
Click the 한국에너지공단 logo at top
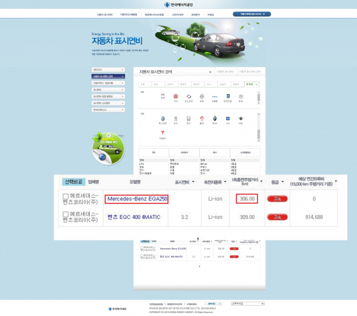point(178,5)
